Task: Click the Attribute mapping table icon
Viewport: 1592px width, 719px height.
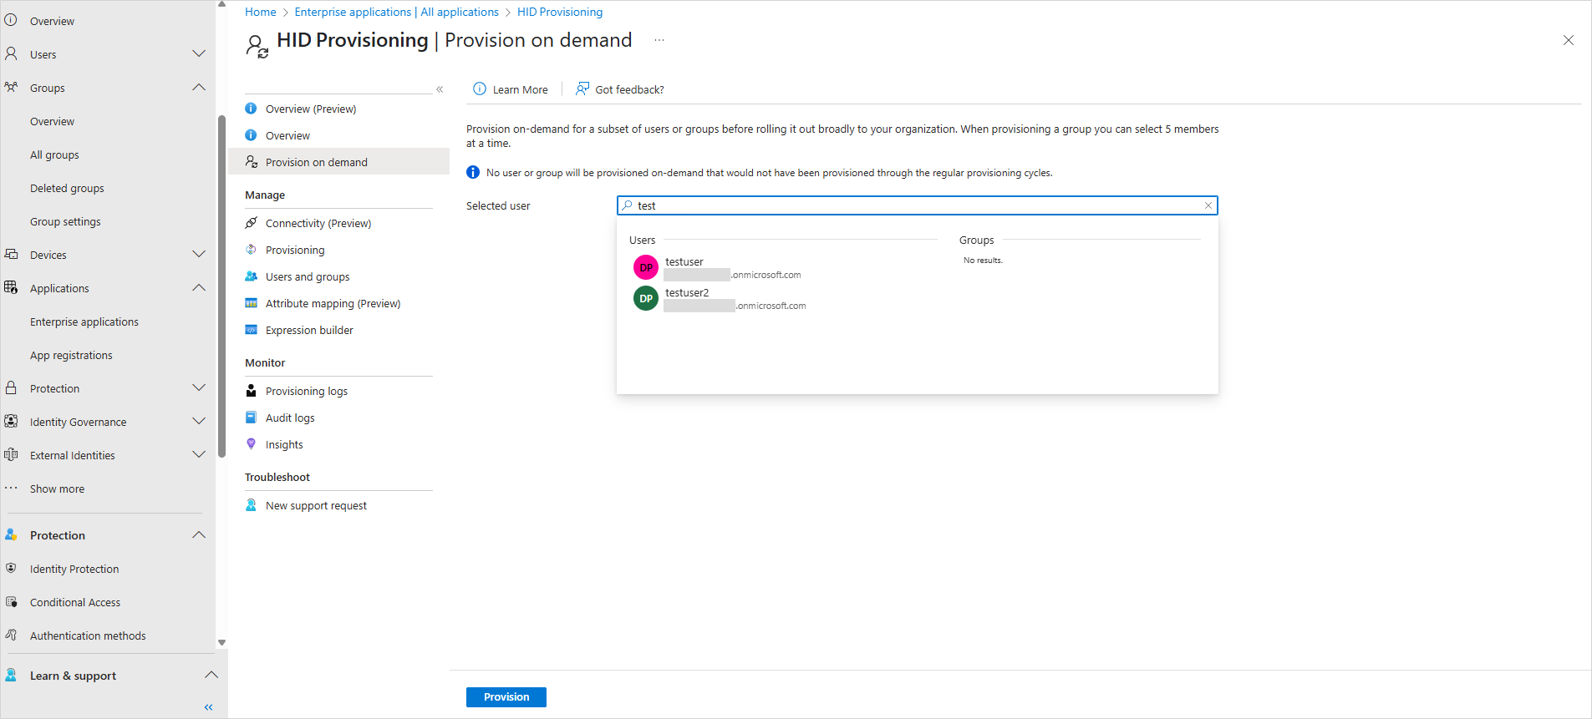Action: point(251,303)
